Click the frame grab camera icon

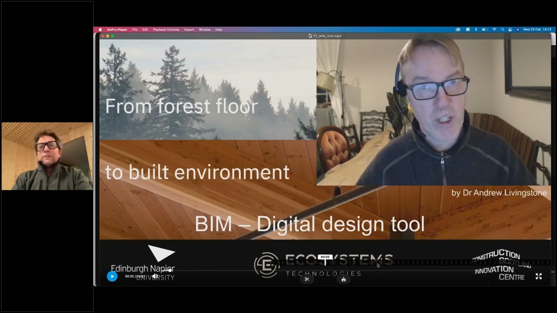click(x=343, y=279)
